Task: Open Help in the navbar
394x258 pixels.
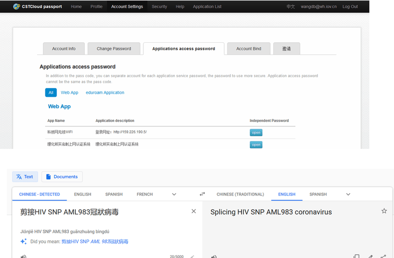Action: (180, 6)
